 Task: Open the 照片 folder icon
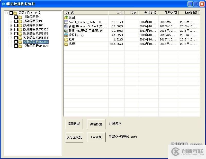[66, 39]
